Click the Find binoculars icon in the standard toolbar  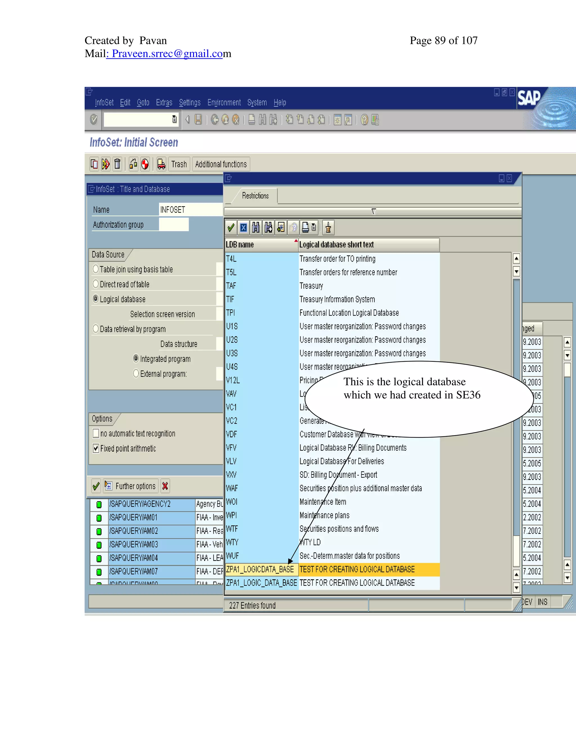click(262, 120)
